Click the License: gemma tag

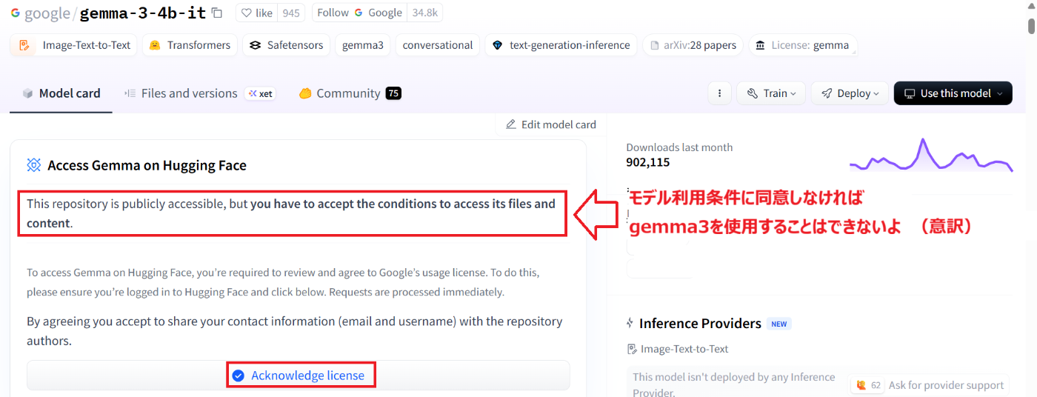click(x=802, y=45)
